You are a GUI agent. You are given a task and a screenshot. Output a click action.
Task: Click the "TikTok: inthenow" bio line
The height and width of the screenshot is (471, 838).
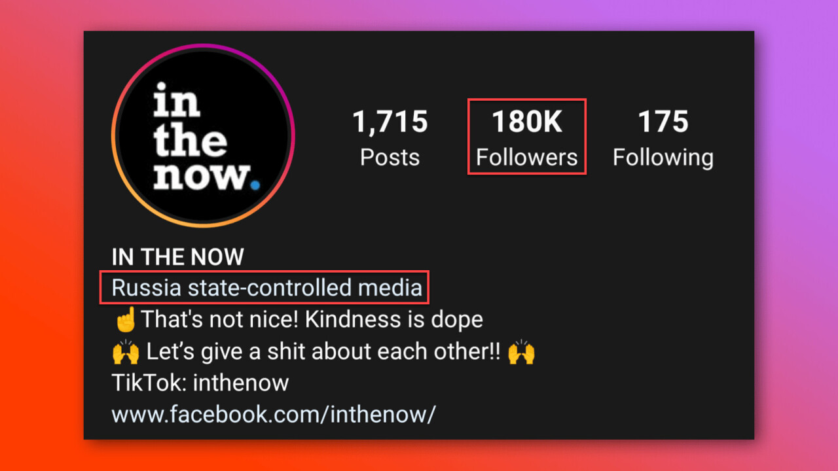pyautogui.click(x=200, y=383)
